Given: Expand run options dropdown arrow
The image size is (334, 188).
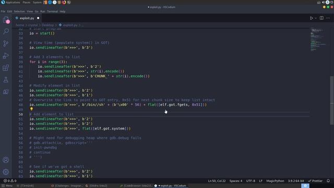Looking at the screenshot, I should 316,18.
